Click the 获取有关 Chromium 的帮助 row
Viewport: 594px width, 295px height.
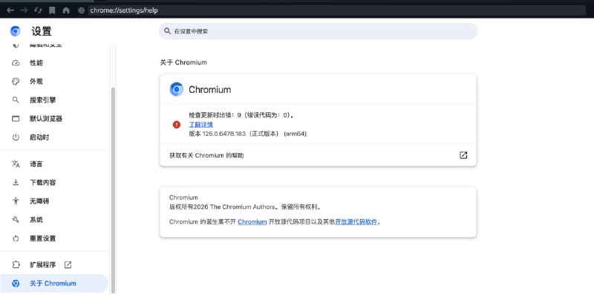pyautogui.click(x=318, y=155)
